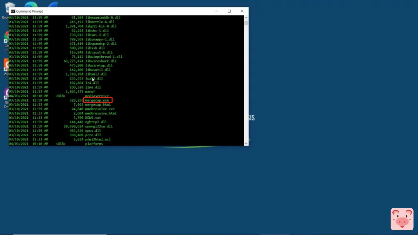
Task: Select the Microsoft Edge desktop icon
Action: pos(31,4)
